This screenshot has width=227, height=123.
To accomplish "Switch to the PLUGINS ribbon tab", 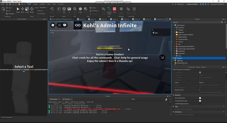I will (x=61, y=4).
